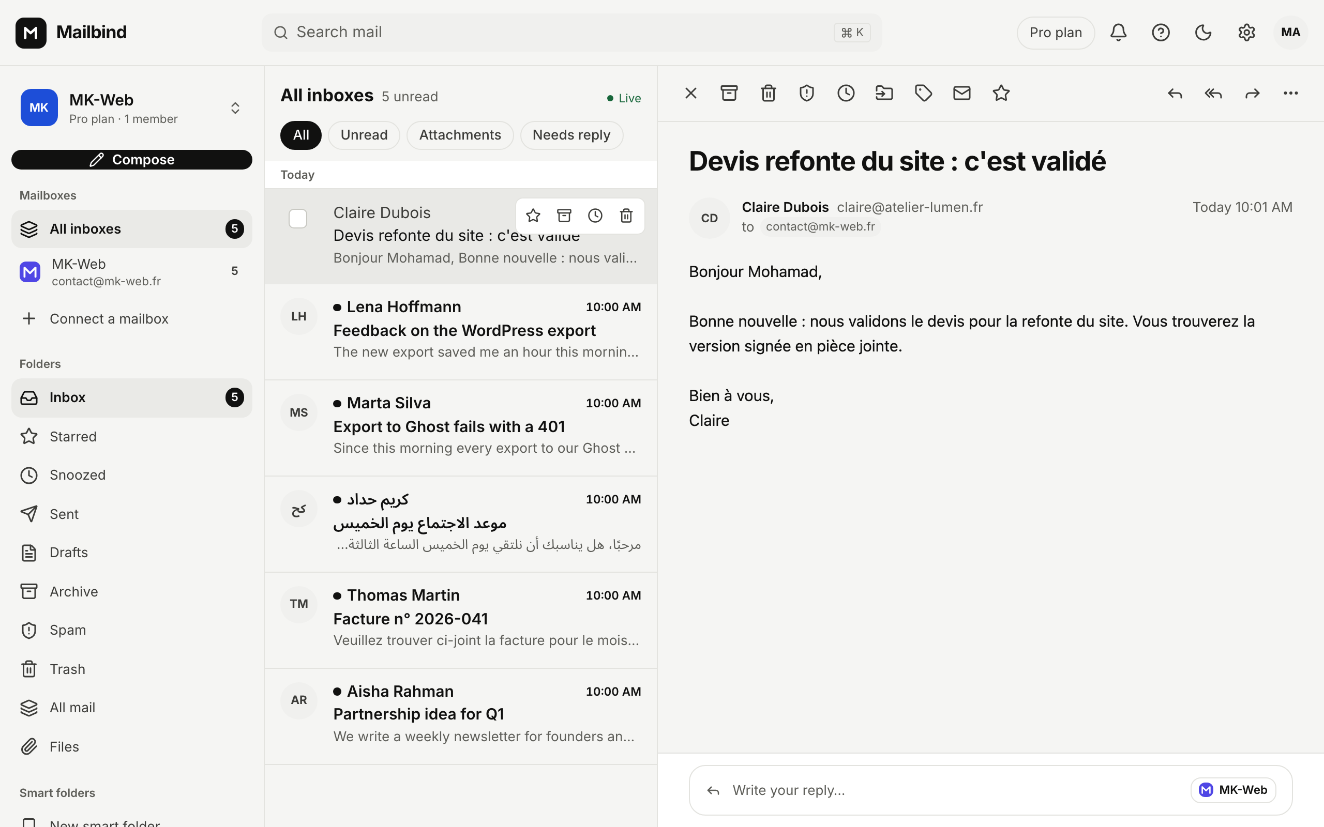Open the Starred folder

(x=132, y=436)
